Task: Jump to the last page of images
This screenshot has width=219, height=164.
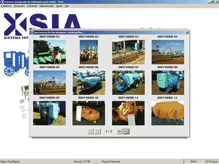Action: tap(126, 131)
